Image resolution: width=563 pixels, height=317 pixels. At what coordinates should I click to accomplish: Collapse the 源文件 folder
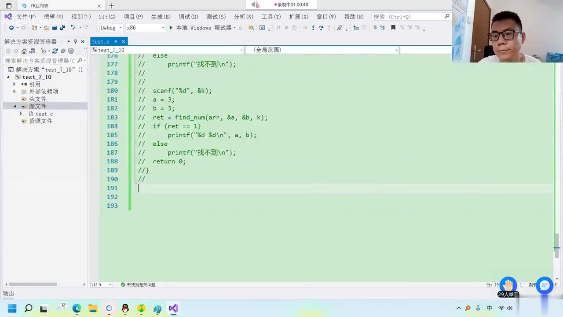(15, 107)
